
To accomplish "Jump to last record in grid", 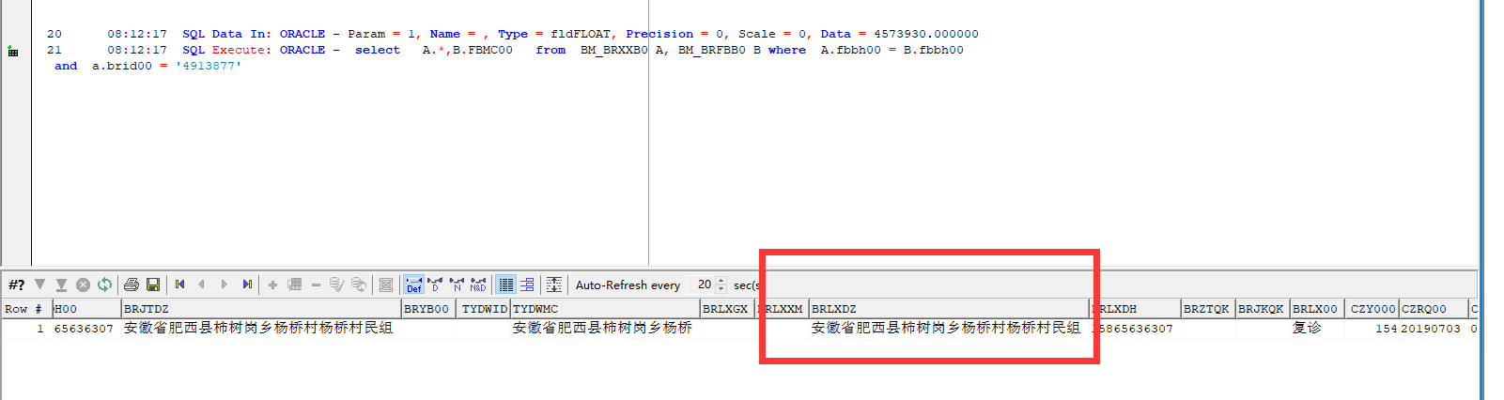I will (x=246, y=285).
